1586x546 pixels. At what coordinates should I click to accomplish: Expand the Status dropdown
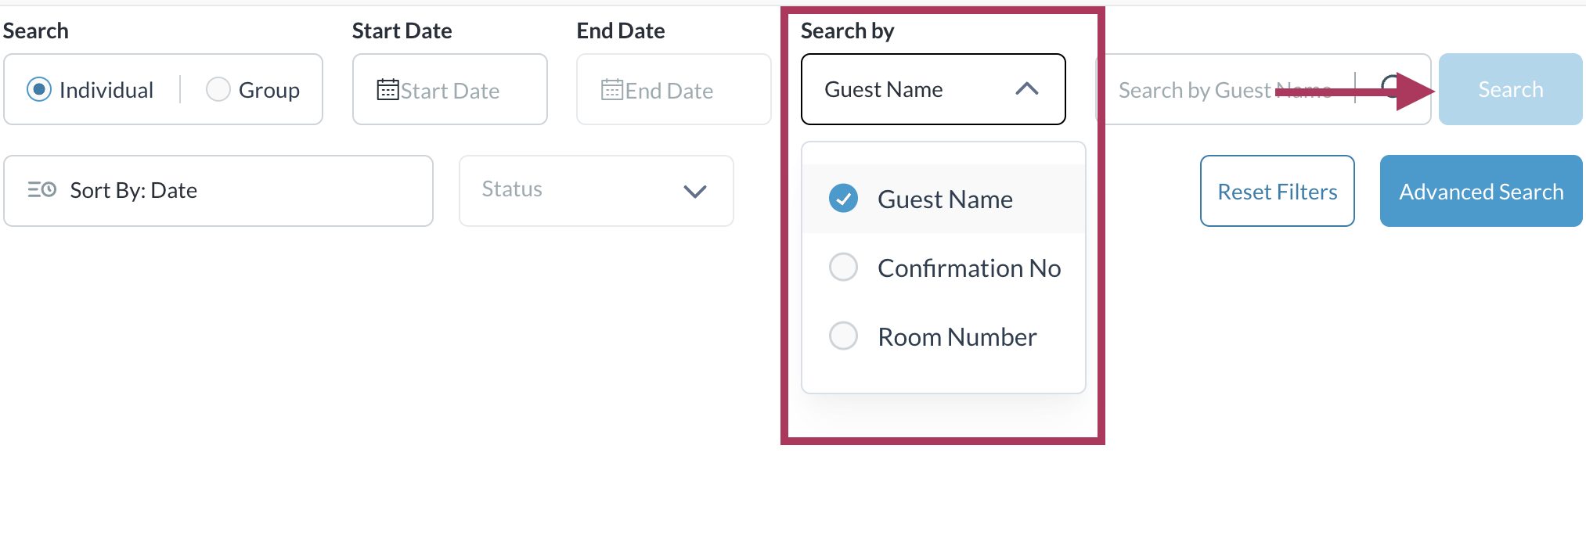[694, 191]
